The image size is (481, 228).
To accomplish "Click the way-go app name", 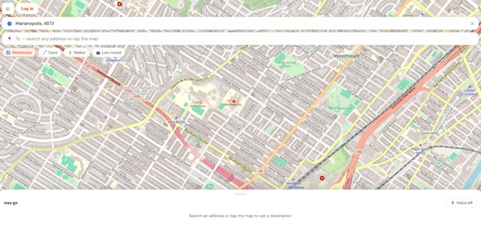I will click(11, 203).
